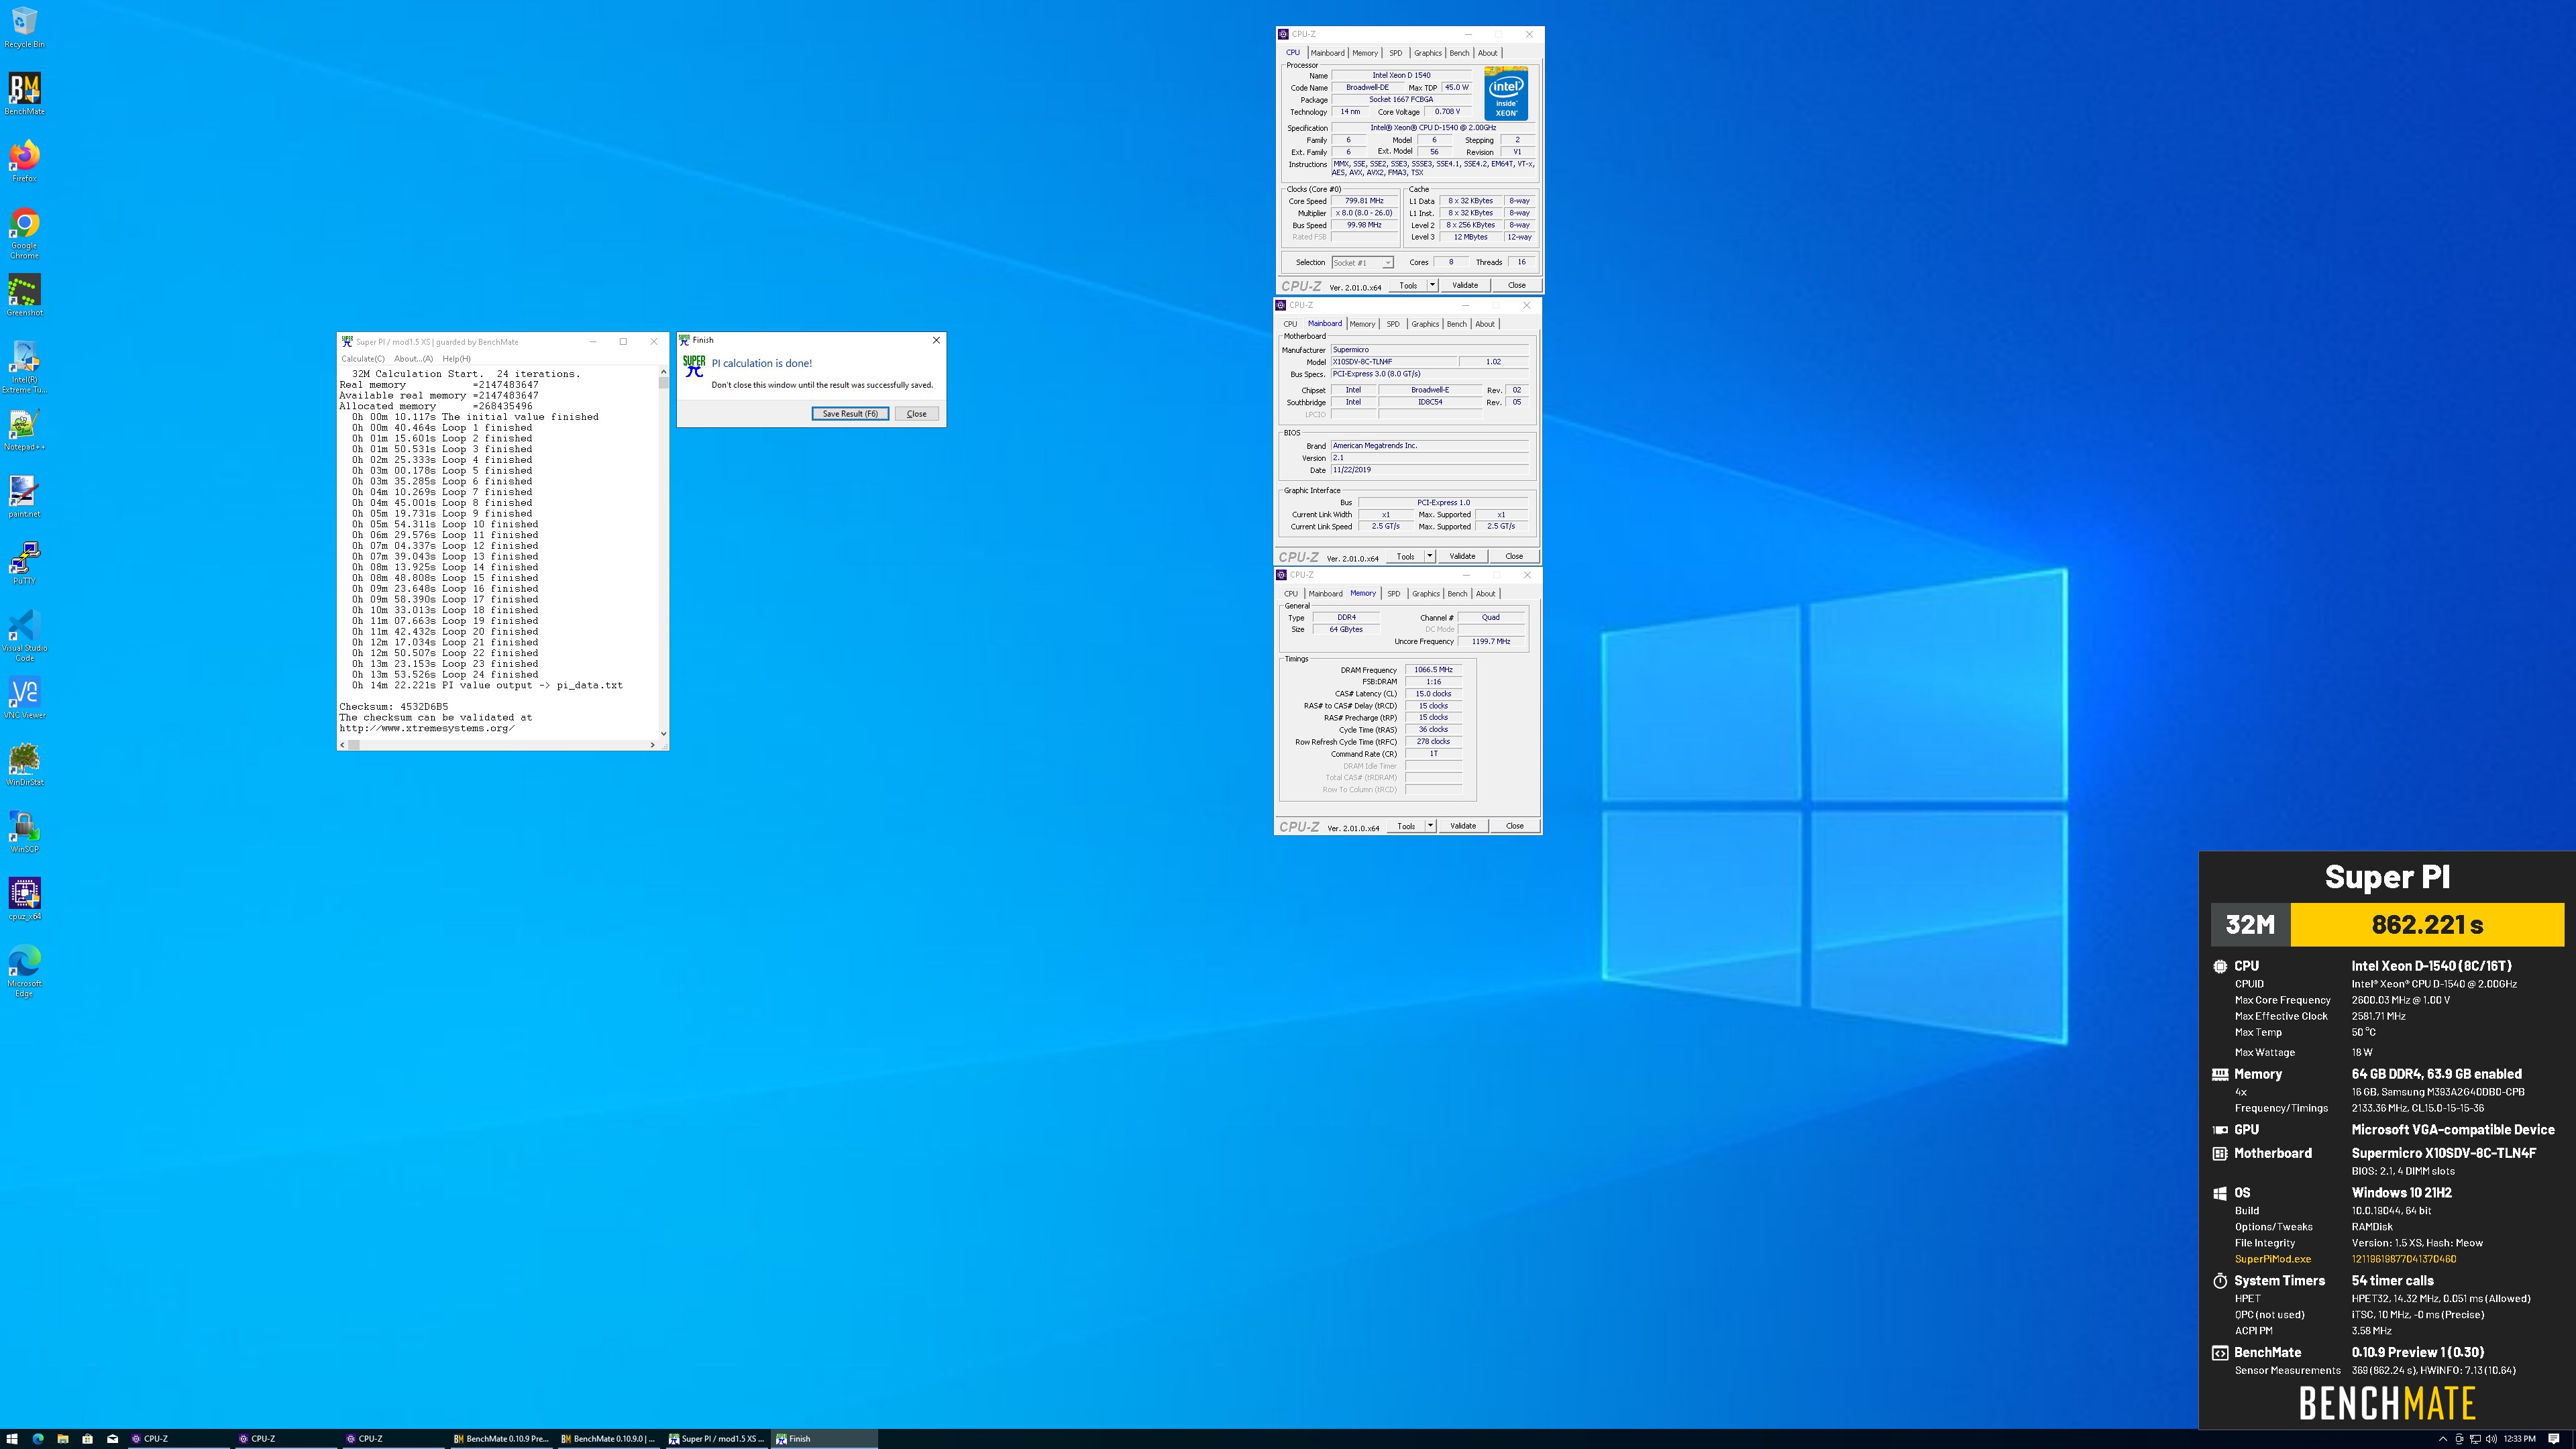The image size is (2576, 1449).
Task: Click Validate in the top CPU-Z window
Action: pos(1465,285)
